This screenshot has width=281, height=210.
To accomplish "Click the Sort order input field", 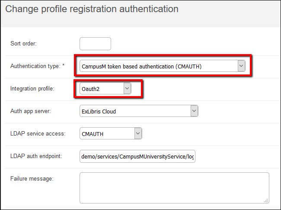I will coord(95,44).
